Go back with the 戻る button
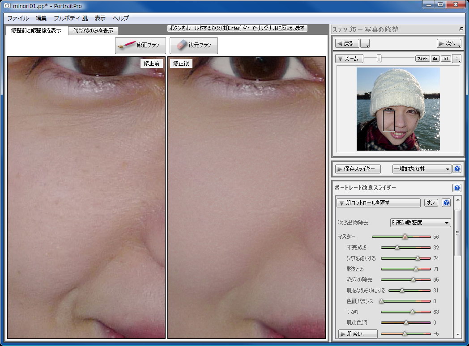This screenshot has height=346, width=469. coord(347,43)
